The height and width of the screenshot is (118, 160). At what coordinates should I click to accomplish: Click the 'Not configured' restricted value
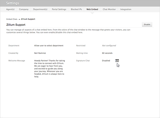click(x=109, y=46)
